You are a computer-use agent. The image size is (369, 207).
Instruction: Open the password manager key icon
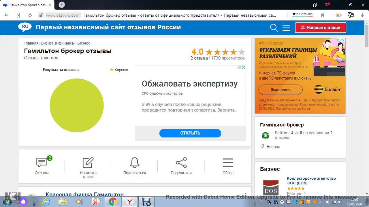351,15
